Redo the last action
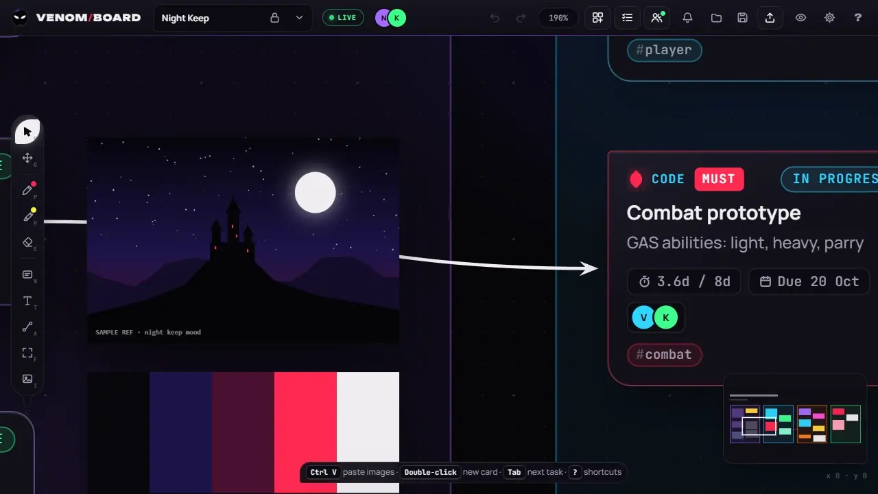This screenshot has width=878, height=494. 521,18
